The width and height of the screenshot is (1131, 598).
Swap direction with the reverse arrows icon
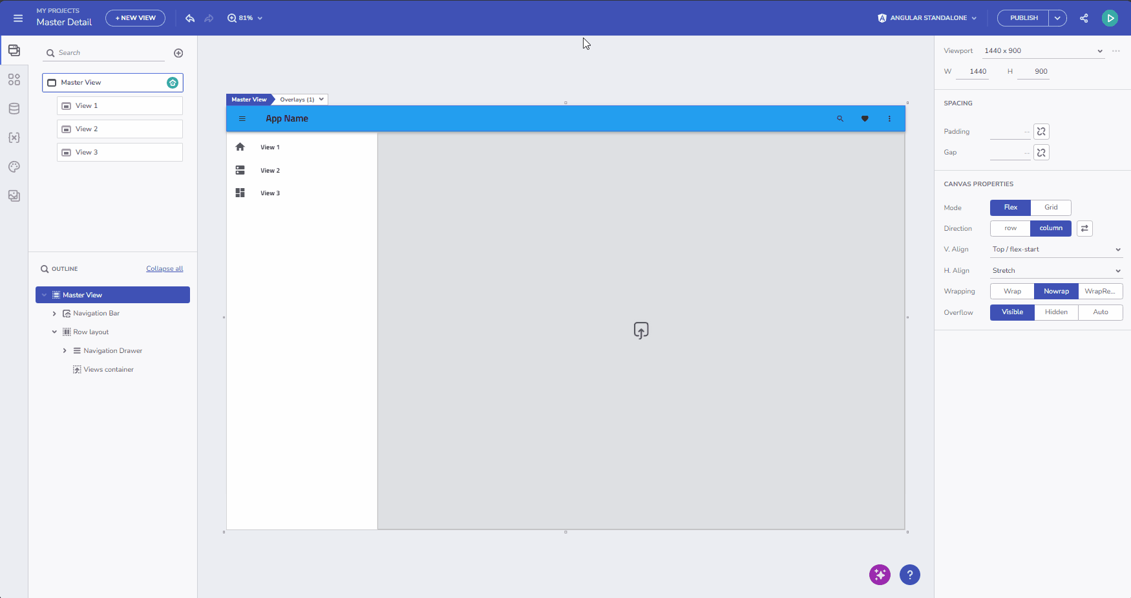click(x=1084, y=228)
